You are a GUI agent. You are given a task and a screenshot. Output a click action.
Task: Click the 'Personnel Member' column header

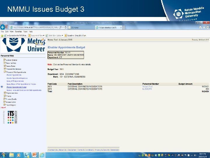coord(151,84)
